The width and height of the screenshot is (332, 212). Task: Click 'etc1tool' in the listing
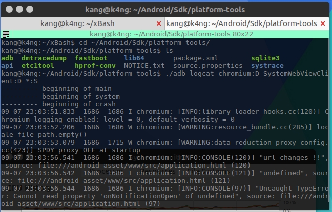click(38, 66)
